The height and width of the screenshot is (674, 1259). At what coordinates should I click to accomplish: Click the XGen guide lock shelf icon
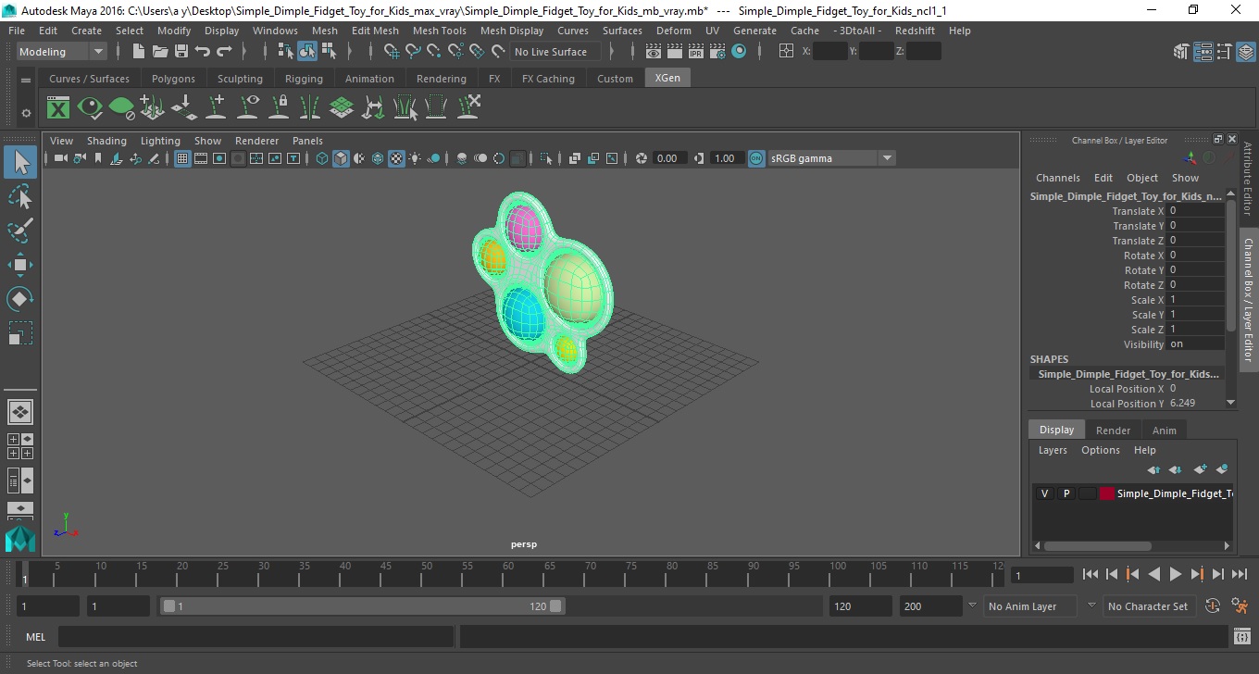(279, 108)
